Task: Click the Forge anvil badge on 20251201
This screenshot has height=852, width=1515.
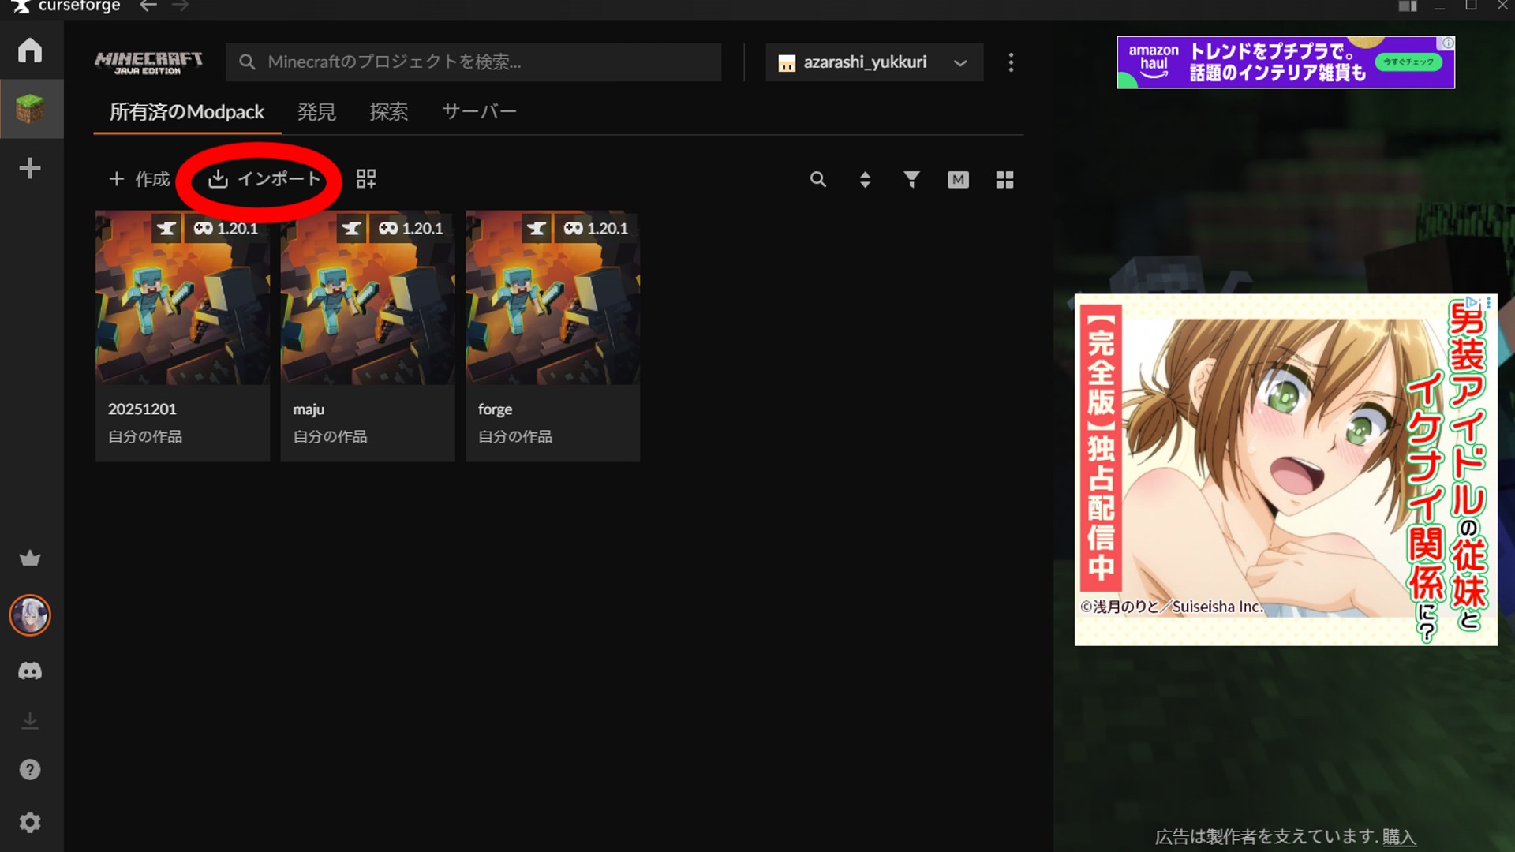Action: click(166, 229)
